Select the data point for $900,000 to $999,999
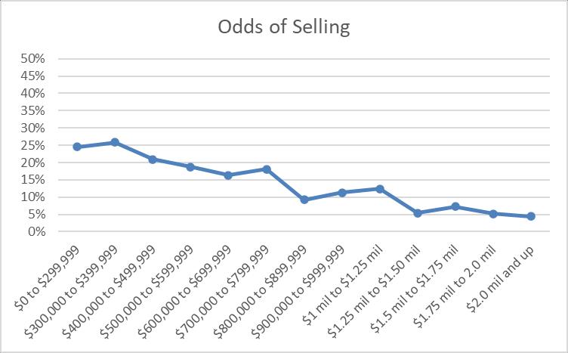The height and width of the screenshot is (353, 568). (x=342, y=193)
